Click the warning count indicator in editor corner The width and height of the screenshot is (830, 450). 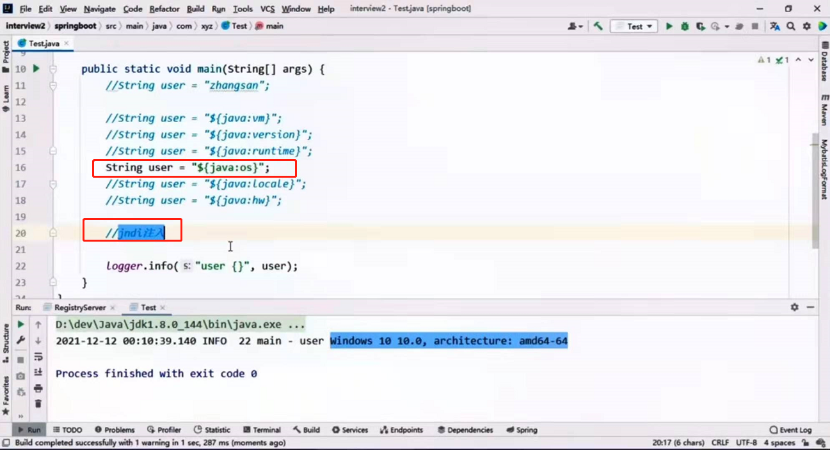click(x=764, y=60)
